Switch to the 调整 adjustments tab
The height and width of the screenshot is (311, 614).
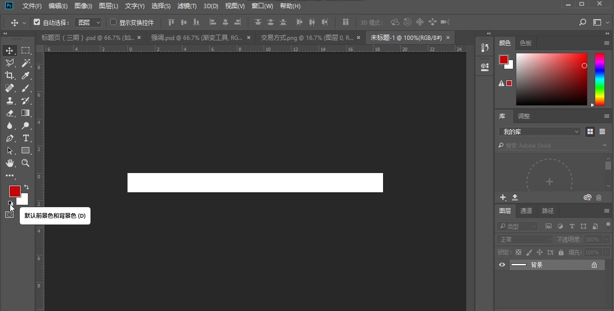524,116
